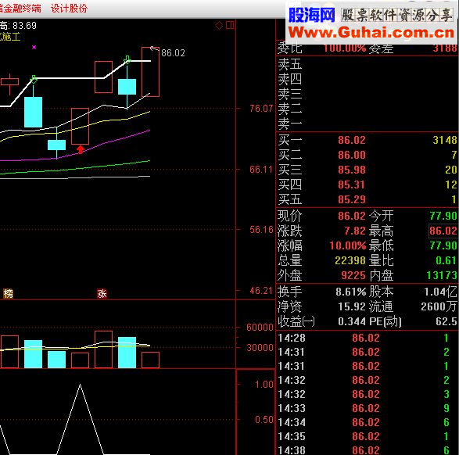Image resolution: width=459 pixels, height=455 pixels.
Task: Click the 内盘 value 13173
Action: click(442, 275)
